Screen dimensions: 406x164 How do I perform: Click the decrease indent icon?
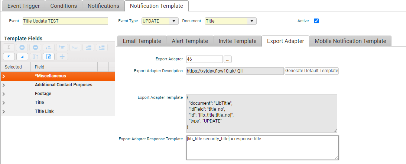click(88, 47)
